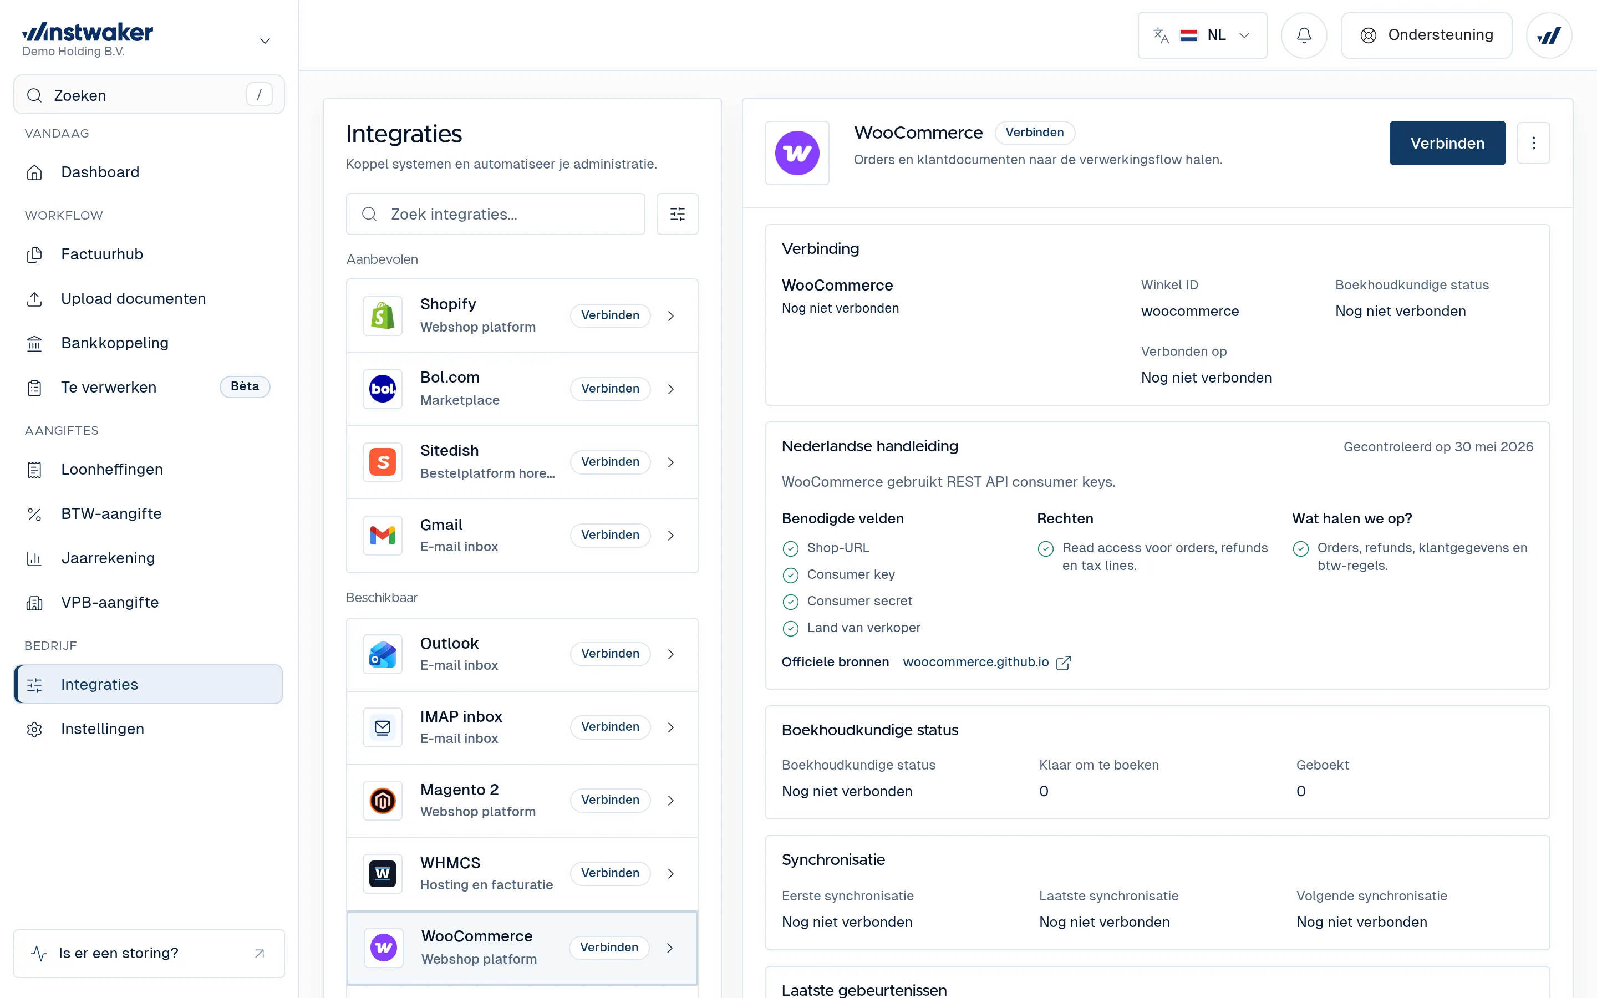Screen dimensions: 1597x998
Task: Click the Gmail logo icon
Action: coord(383,535)
